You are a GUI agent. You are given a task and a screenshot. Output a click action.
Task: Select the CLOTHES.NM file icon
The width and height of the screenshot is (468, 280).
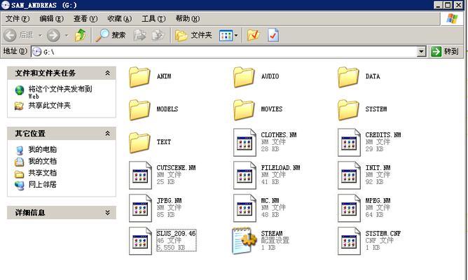pyautogui.click(x=245, y=143)
